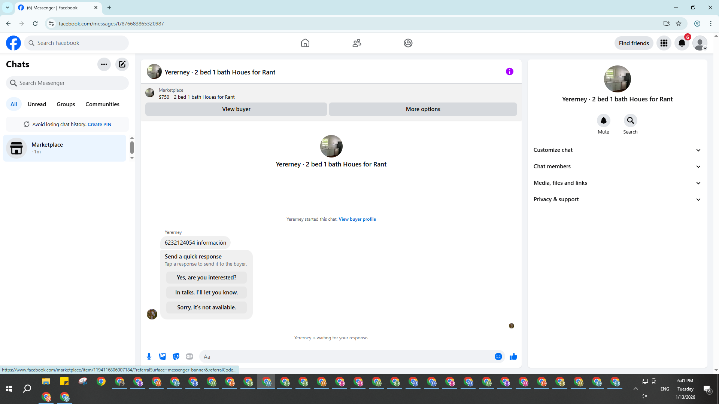Click the Create PIN link

pyautogui.click(x=99, y=125)
